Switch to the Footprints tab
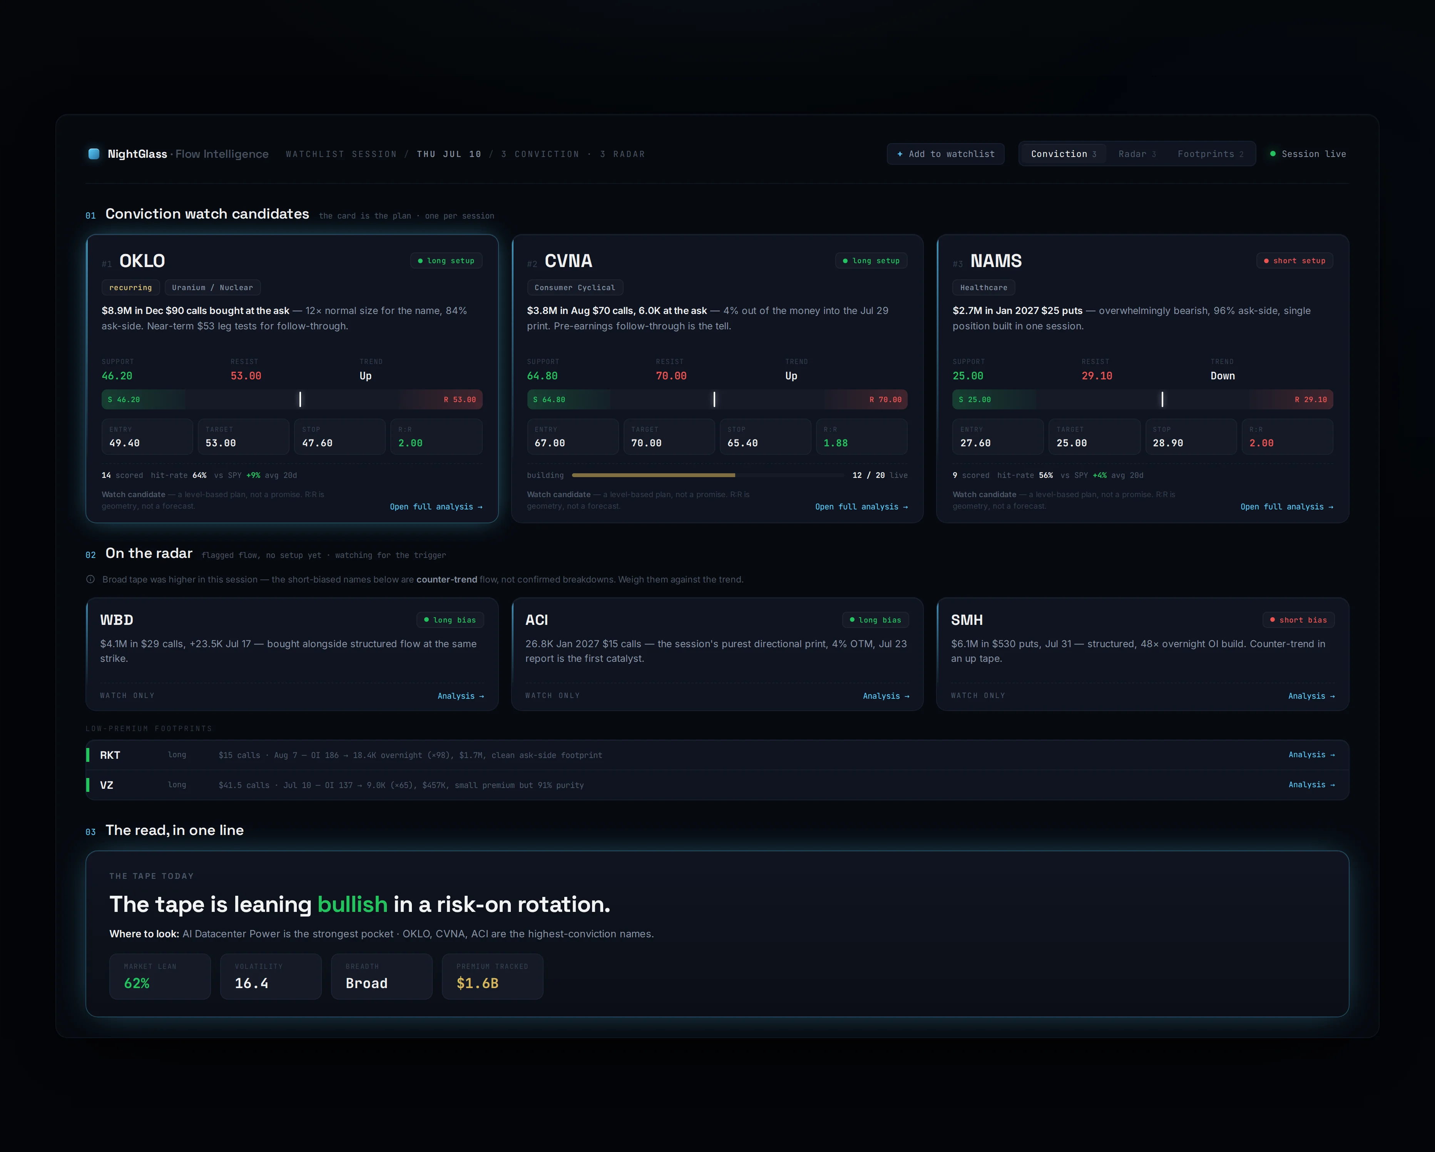 (x=1210, y=154)
